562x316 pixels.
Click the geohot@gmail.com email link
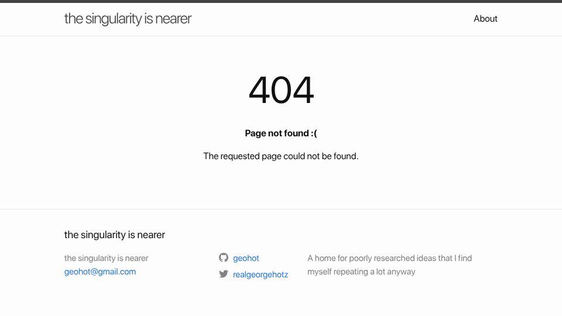pyautogui.click(x=100, y=272)
